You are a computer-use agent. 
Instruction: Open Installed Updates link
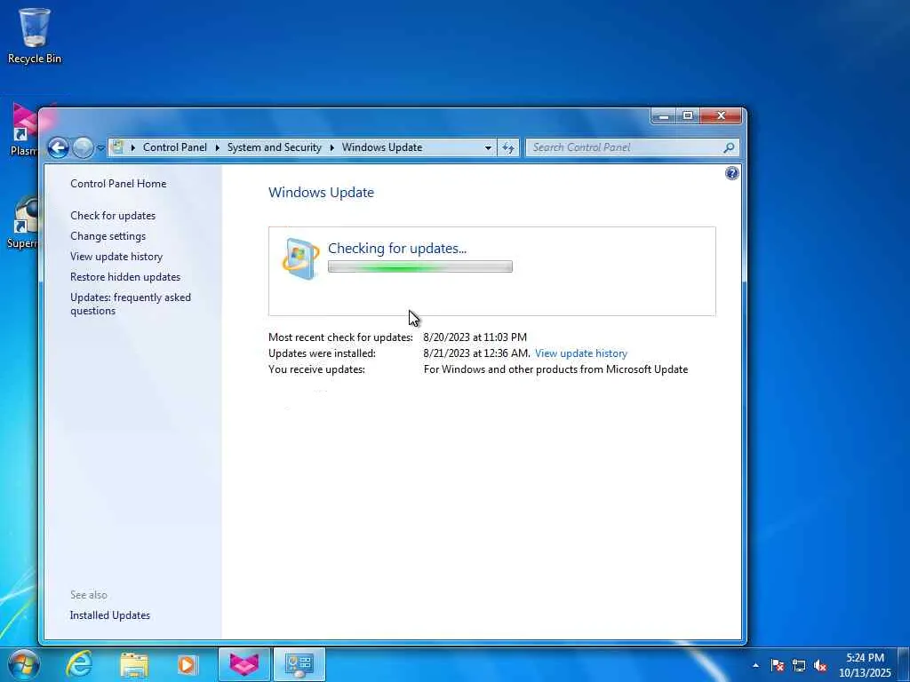point(109,615)
